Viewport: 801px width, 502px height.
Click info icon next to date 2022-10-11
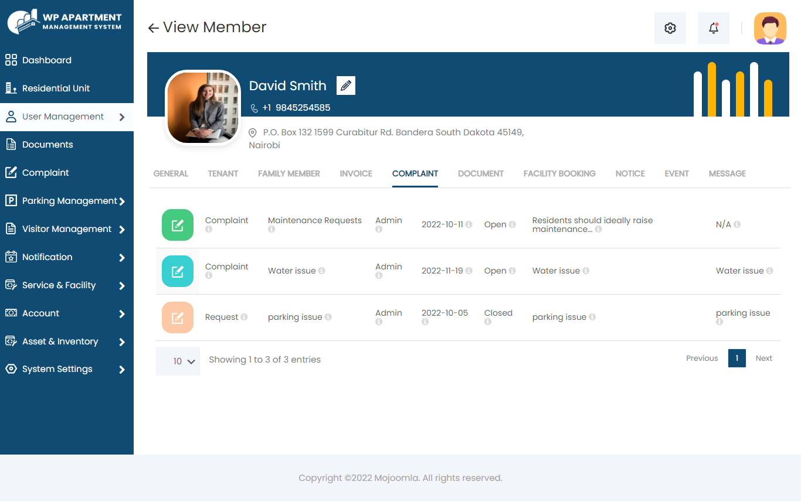coord(469,224)
